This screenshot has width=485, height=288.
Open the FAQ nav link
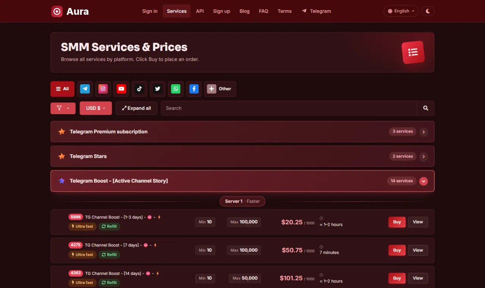click(263, 11)
